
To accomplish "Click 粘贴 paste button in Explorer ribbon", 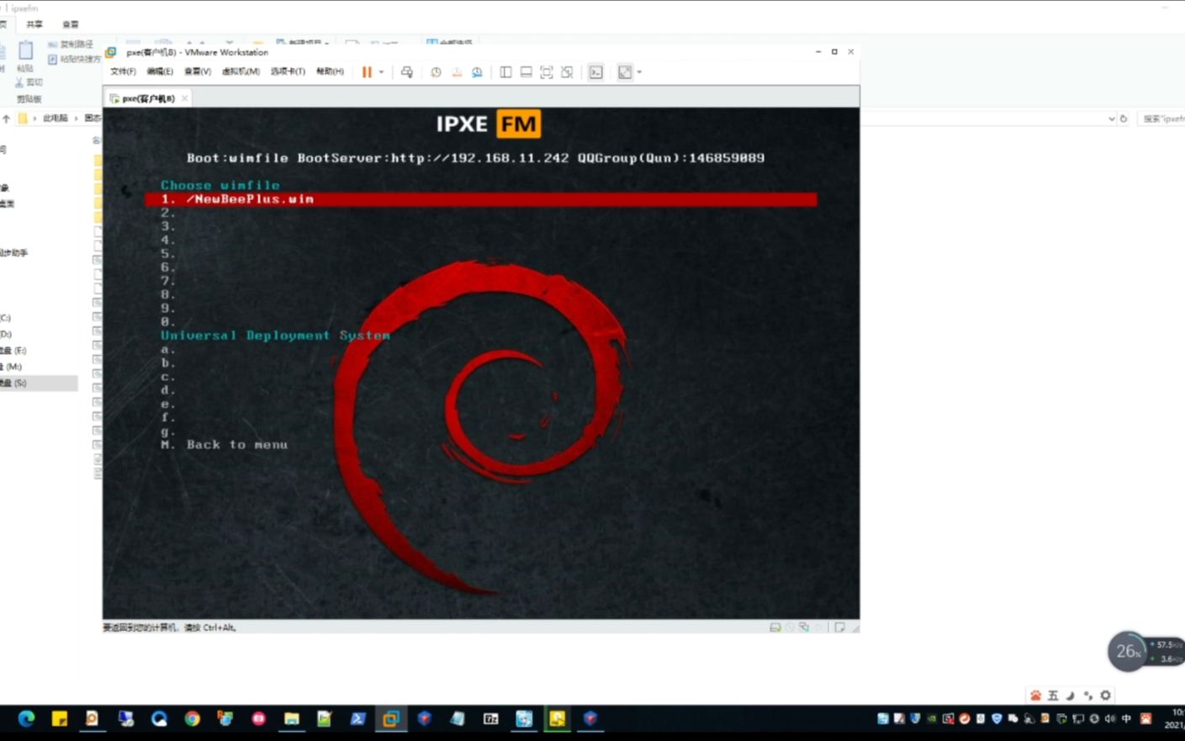I will (x=25, y=56).
